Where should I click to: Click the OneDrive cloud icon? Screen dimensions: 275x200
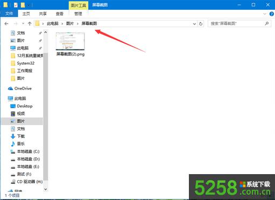(x=10, y=88)
